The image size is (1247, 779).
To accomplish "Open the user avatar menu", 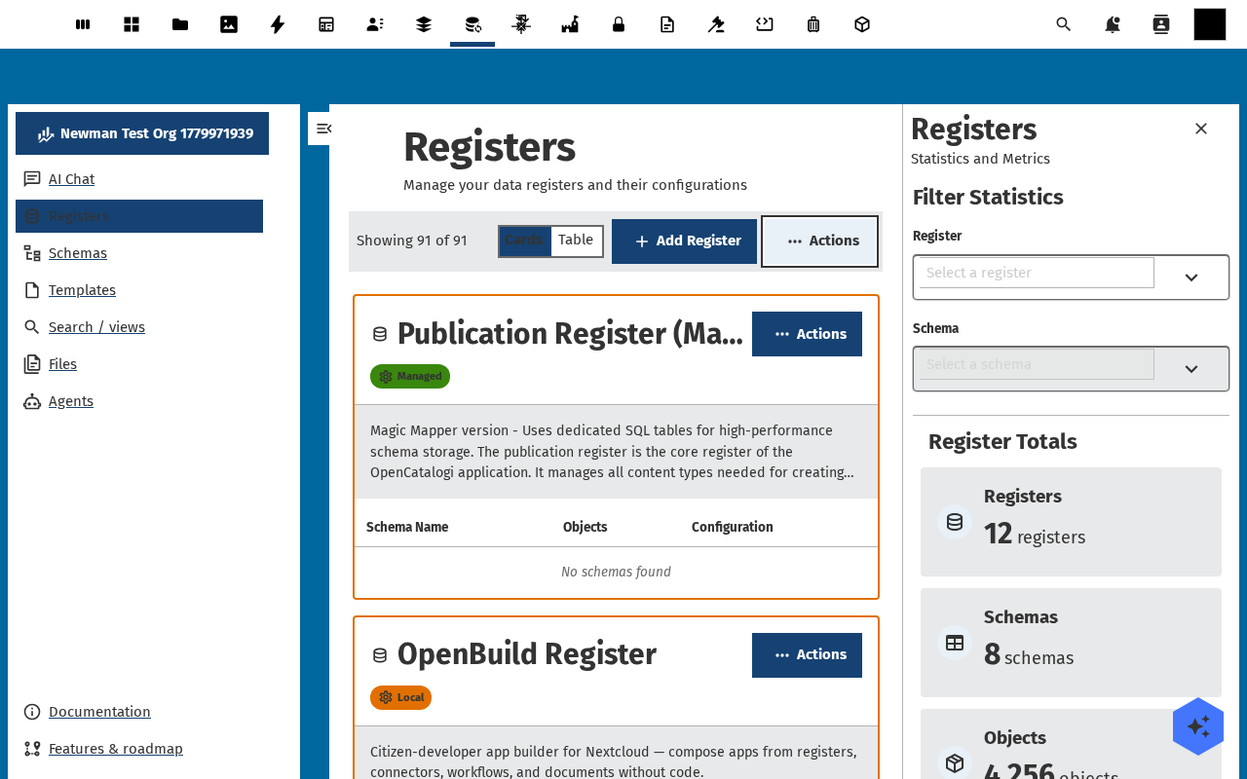I will 1210,24.
